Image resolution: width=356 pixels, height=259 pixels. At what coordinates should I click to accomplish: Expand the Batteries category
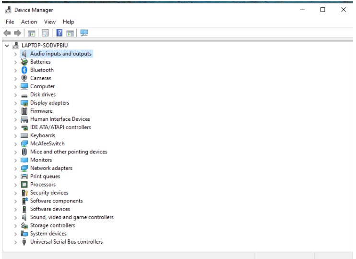coord(15,62)
